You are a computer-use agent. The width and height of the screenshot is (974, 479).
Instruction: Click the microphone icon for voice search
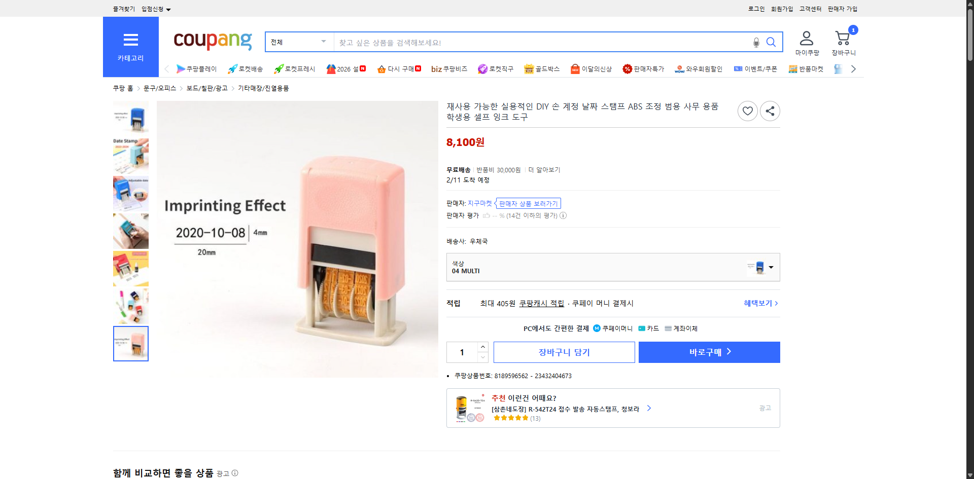[756, 42]
